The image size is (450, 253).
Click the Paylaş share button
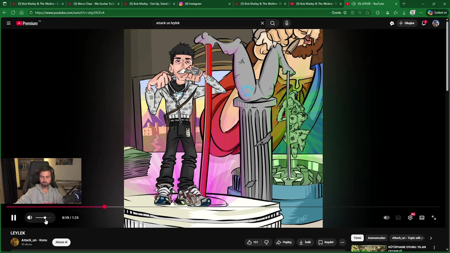[x=284, y=242]
